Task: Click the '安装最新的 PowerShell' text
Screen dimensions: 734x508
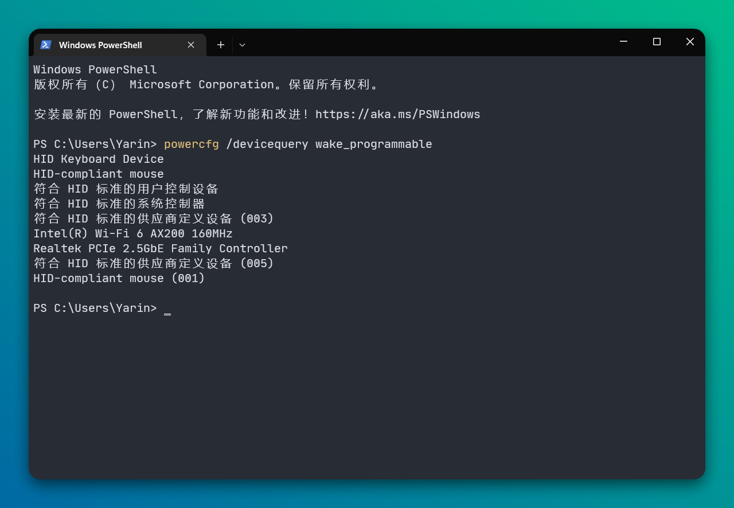Action: pyautogui.click(x=106, y=114)
